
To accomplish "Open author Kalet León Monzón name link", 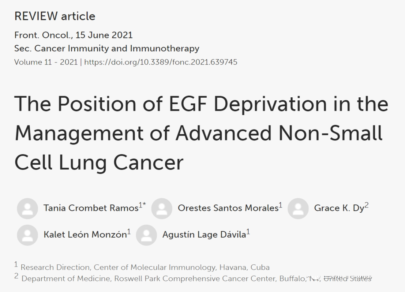I will [x=85, y=234].
